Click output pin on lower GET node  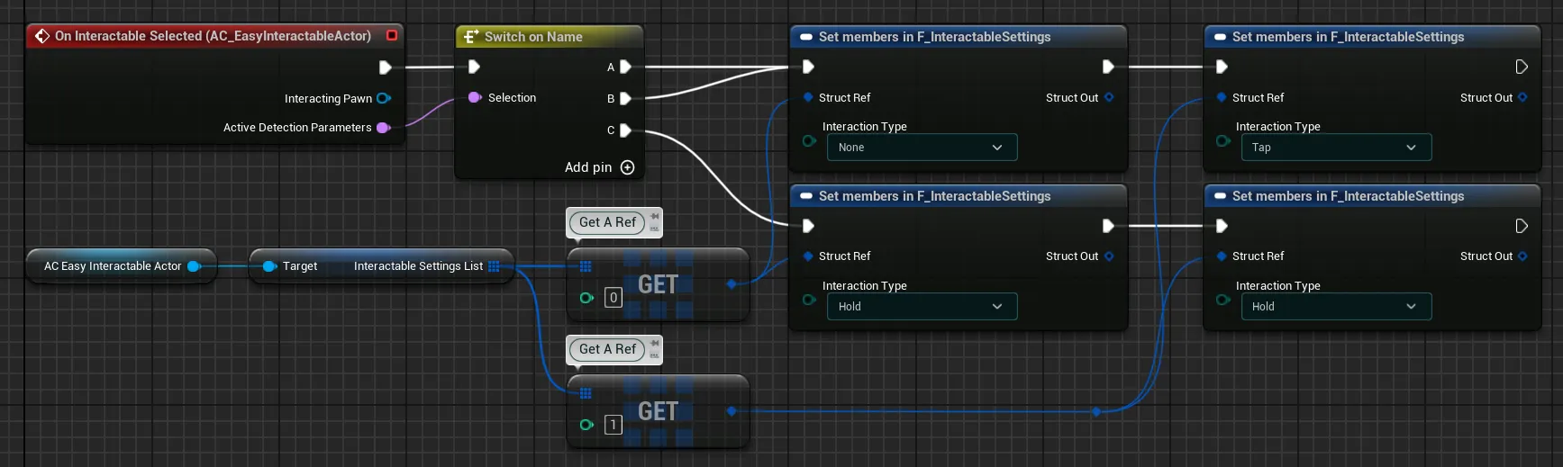pos(732,411)
